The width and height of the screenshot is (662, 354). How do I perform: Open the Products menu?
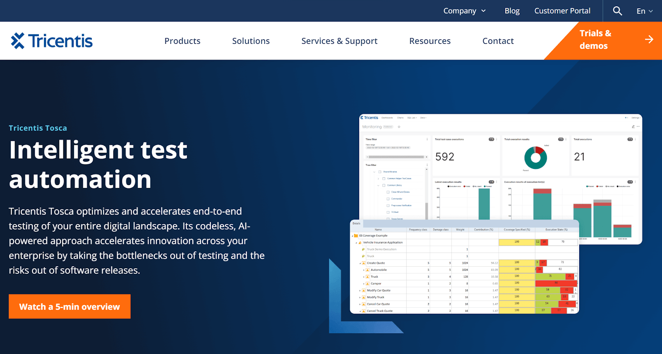pos(182,41)
